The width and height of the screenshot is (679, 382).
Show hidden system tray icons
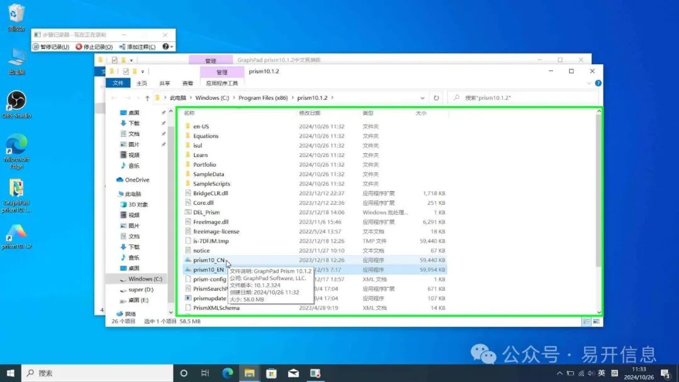click(x=560, y=373)
